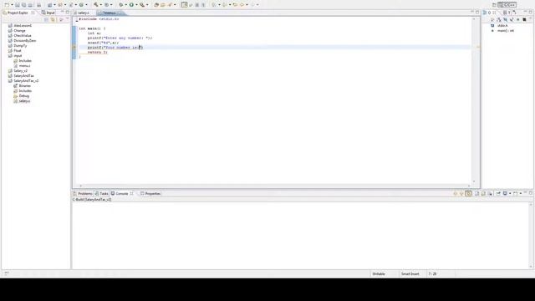535x301 pixels.
Task: Open the New toolbar dropdown arrow
Action: tap(12, 5)
